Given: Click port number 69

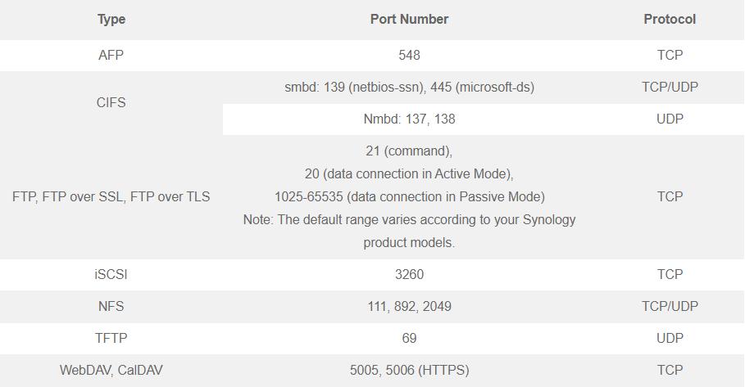Looking at the screenshot, I should coord(409,338).
